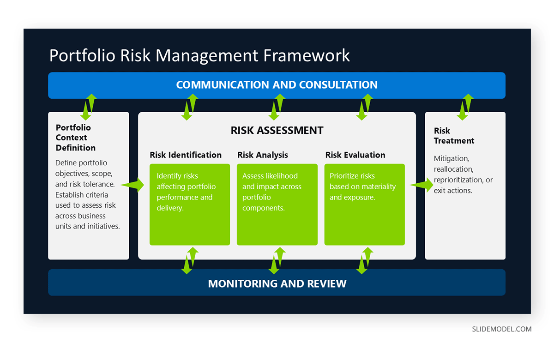Expand the Portfolio Context Definition panel
This screenshot has height=343, width=554.
[x=88, y=185]
